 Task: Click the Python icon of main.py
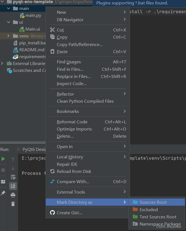(x=22, y=15)
